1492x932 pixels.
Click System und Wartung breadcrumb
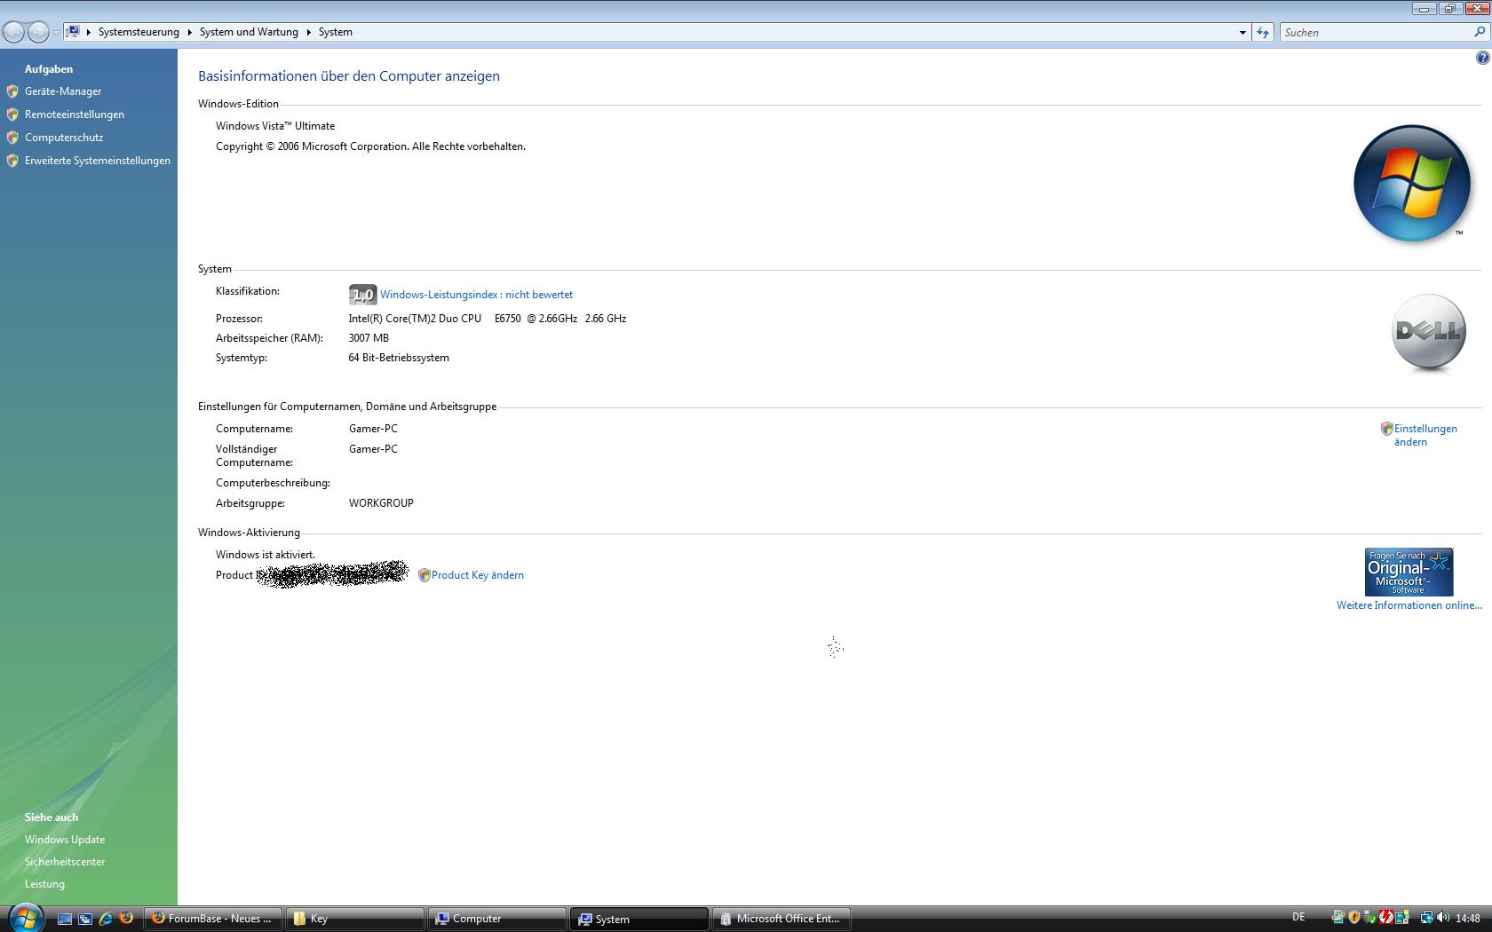[x=249, y=32]
